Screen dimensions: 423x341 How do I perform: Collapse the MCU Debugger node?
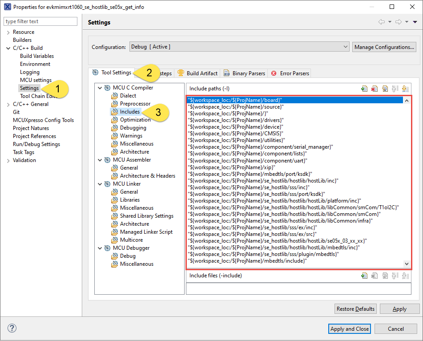click(100, 248)
